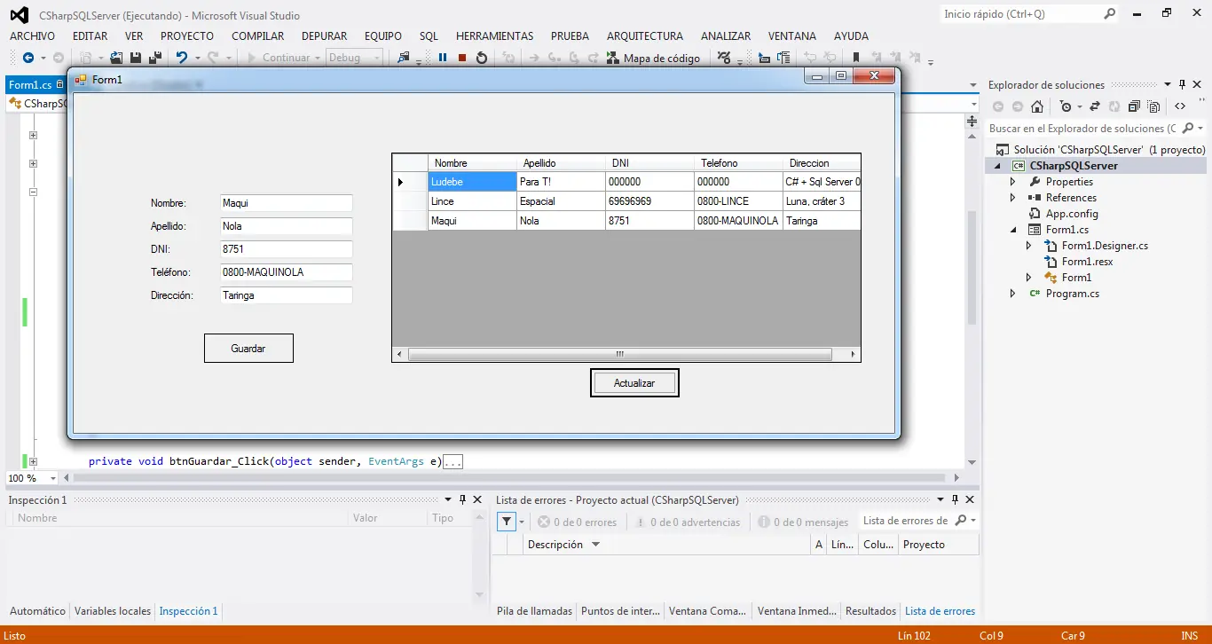Switch to the Resultados tab
1212x644 pixels.
[870, 611]
